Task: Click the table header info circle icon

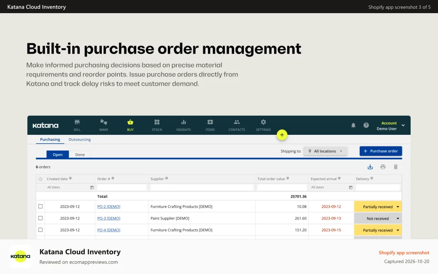Action: click(x=41, y=179)
